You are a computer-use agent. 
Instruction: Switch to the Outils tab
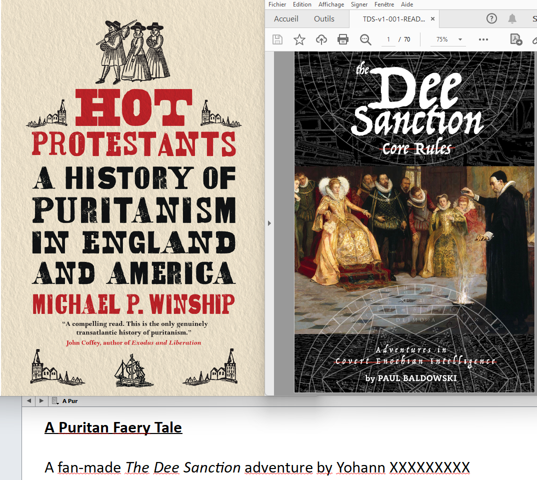coord(324,19)
